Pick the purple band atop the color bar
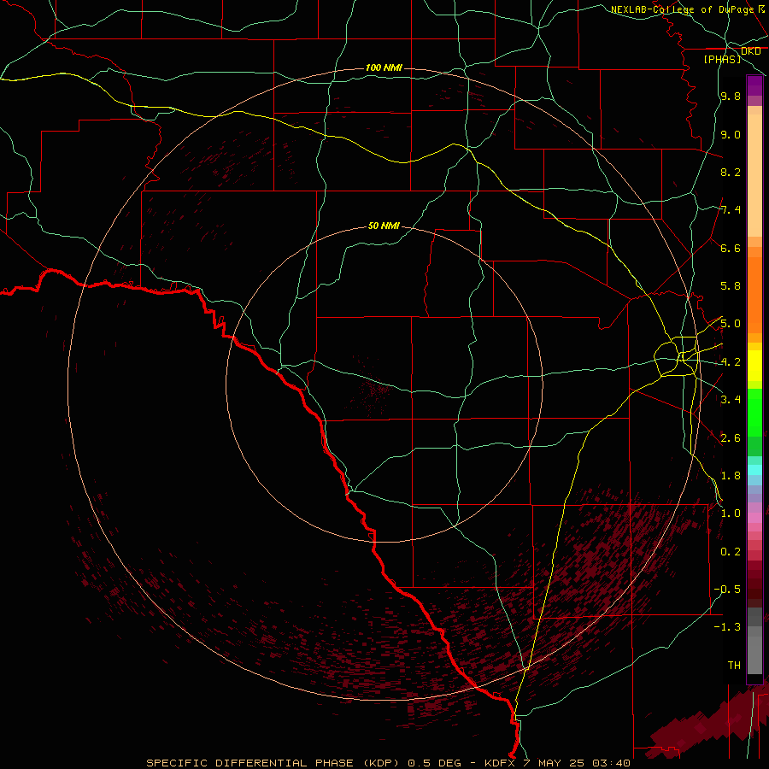Screen dimensions: 769x769 pos(754,85)
